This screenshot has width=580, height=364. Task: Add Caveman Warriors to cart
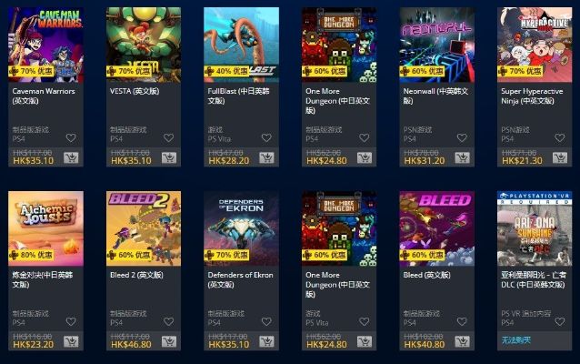click(x=71, y=158)
